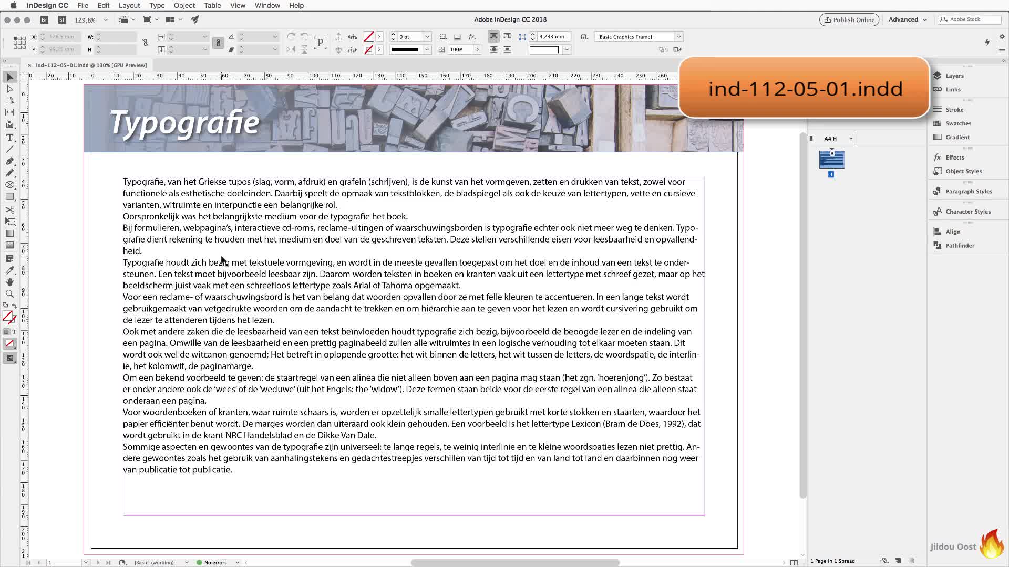Select the Scissors tool
1009x567 pixels.
(x=9, y=209)
